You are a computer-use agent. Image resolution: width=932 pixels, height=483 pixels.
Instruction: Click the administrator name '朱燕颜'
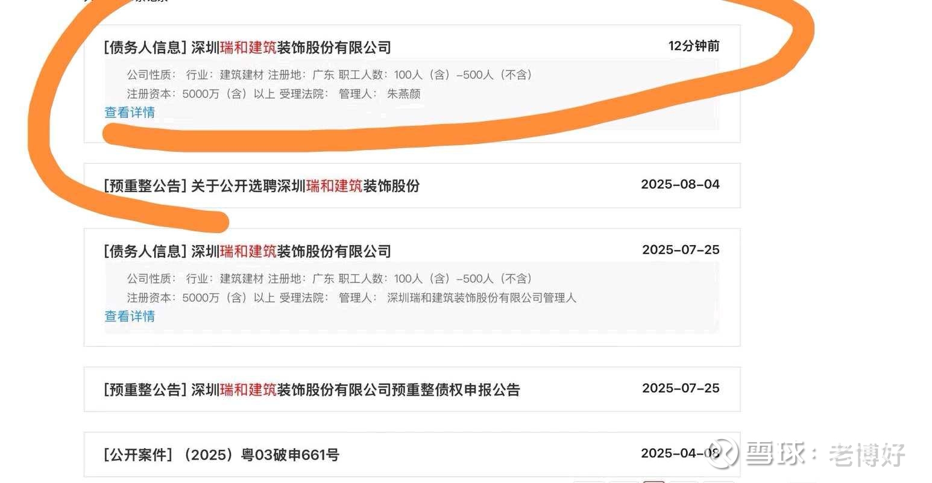(x=404, y=94)
